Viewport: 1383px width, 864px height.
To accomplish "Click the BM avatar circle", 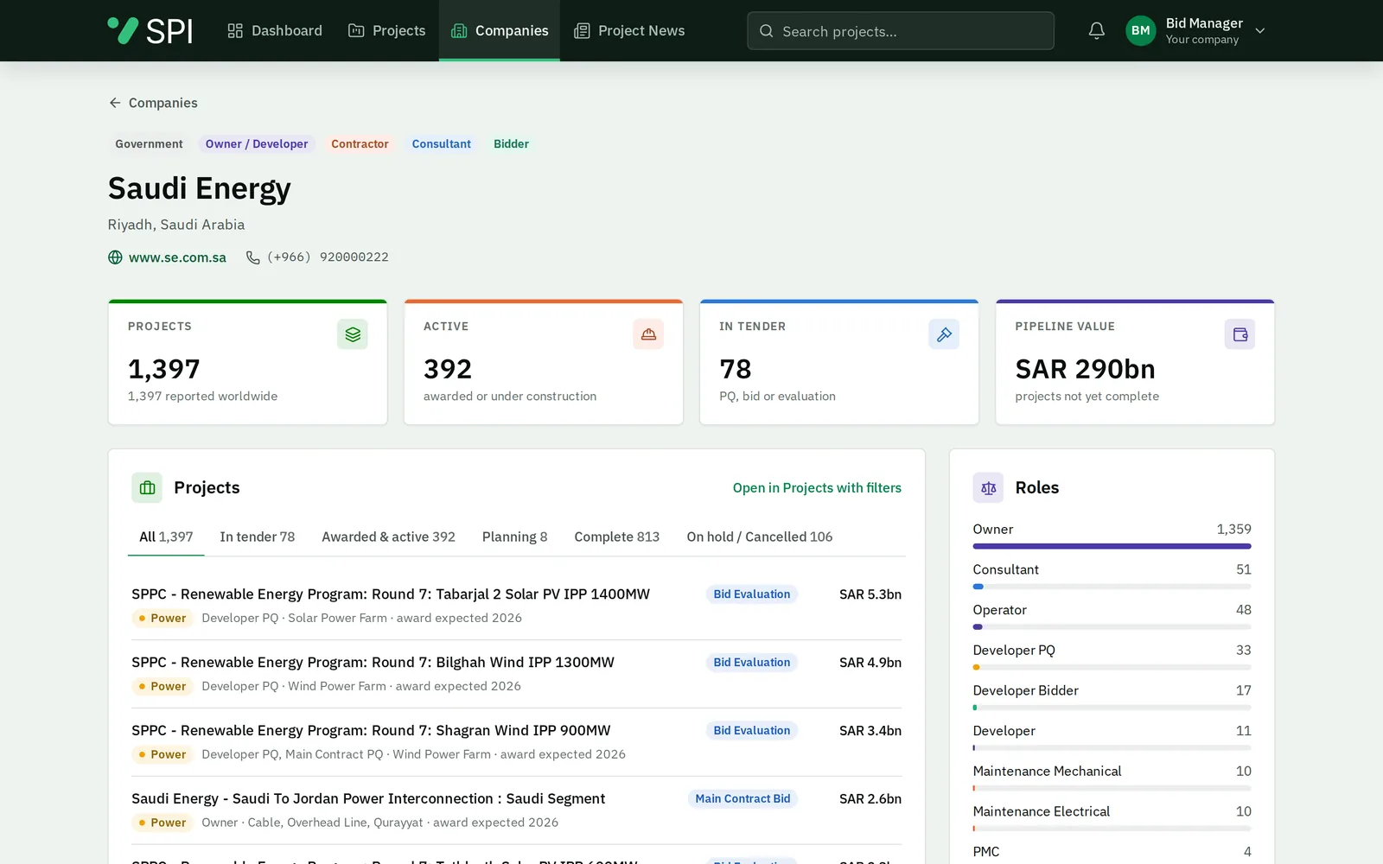I will tap(1140, 30).
